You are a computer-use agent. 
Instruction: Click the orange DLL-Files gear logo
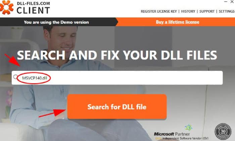(x=6, y=7)
